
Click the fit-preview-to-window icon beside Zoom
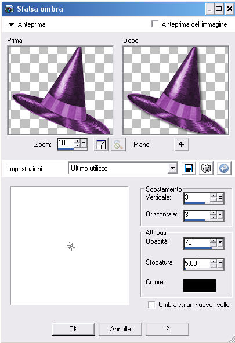point(101,145)
